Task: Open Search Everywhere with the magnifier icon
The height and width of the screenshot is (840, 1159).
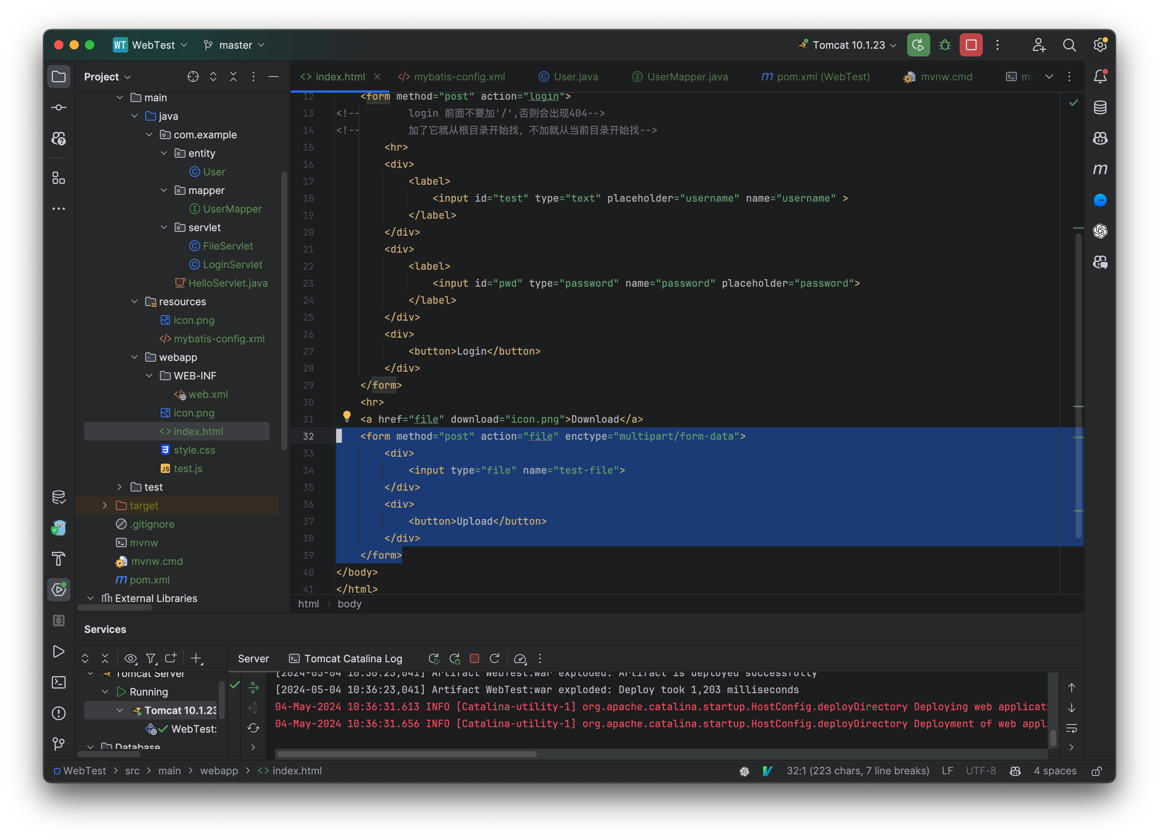Action: pyautogui.click(x=1069, y=45)
